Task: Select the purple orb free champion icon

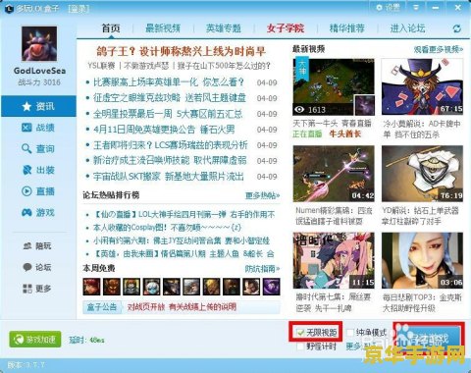Action: [271, 287]
